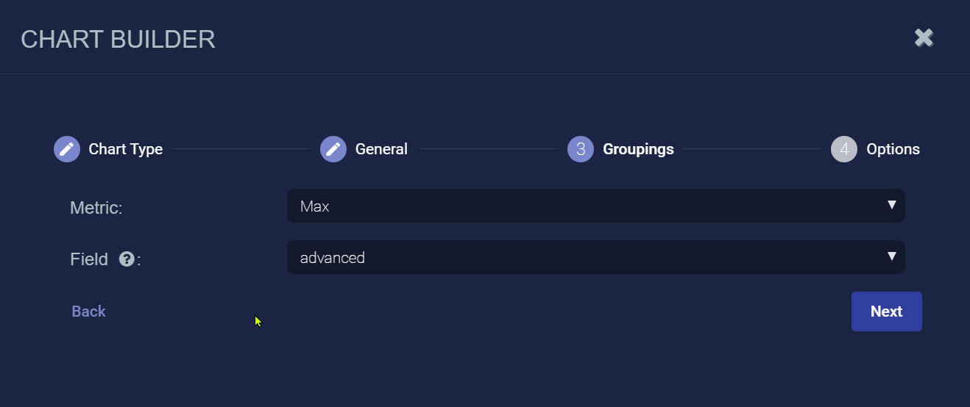970x407 pixels.
Task: Click the 'Field' label text
Action: pos(89,259)
